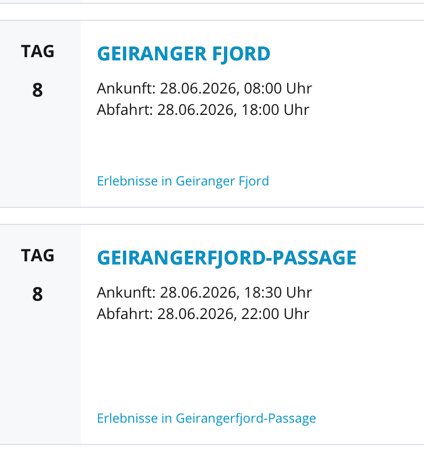Click day number 8 beside Geirangerfjord-Passage
The height and width of the screenshot is (451, 424).
pyautogui.click(x=37, y=294)
